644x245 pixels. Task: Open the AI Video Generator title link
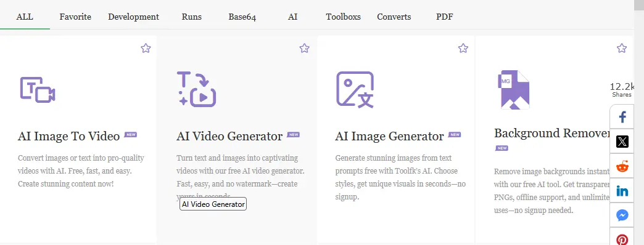(229, 136)
